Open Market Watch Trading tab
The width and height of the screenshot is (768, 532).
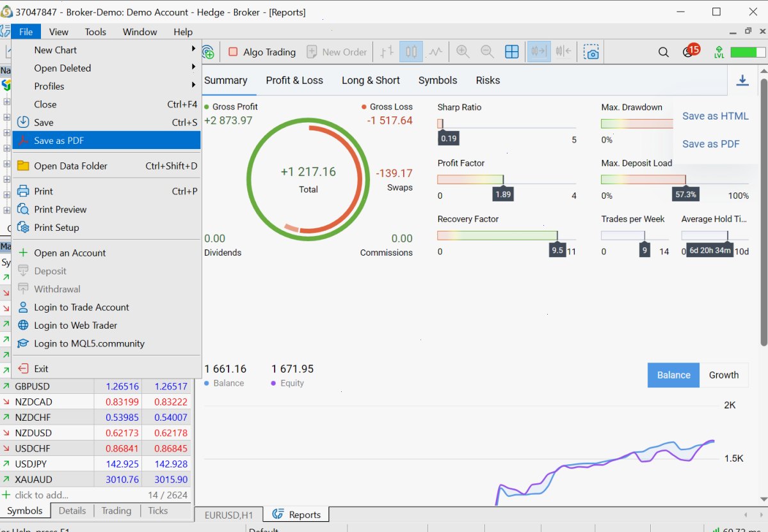point(116,510)
